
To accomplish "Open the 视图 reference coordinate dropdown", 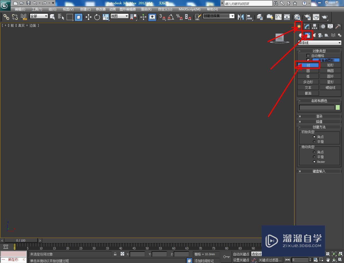I will click(x=119, y=16).
